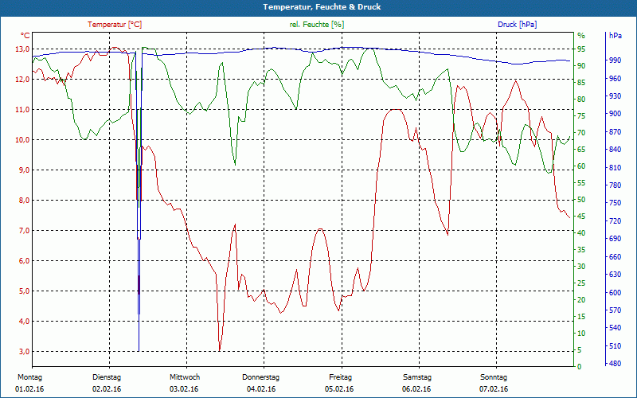
Task: Click the '45' humidity axis value
Action: coord(581,217)
